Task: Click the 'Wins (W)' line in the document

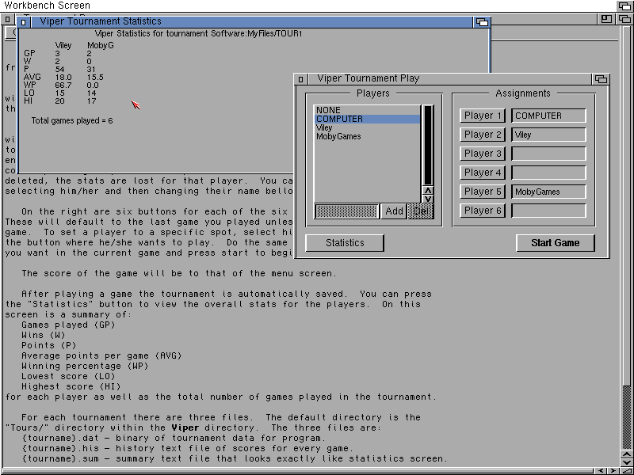Action: (44, 335)
